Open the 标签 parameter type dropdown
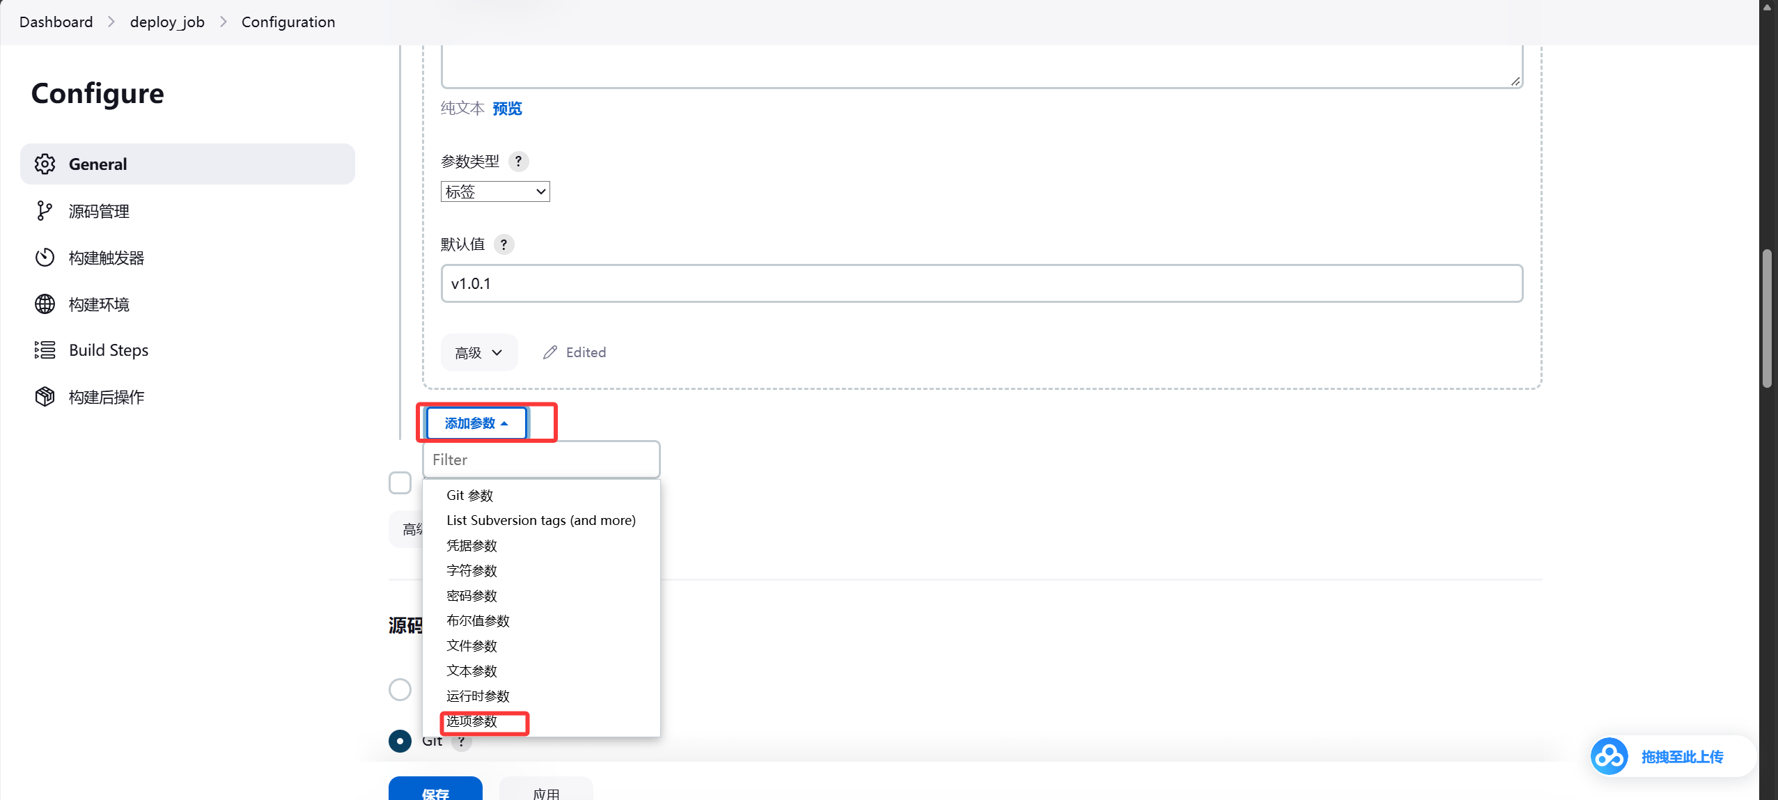1778x800 pixels. tap(495, 191)
